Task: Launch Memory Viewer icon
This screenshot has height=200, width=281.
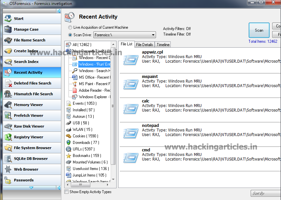Action: coord(8,105)
